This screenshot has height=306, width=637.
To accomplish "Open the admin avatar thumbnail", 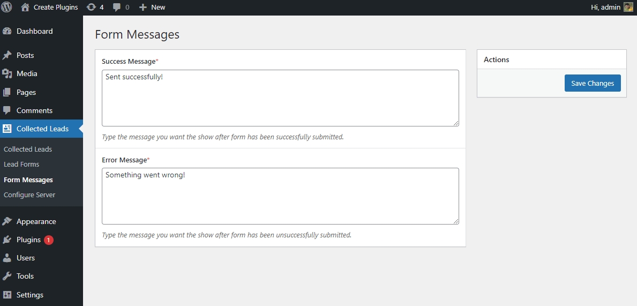I will (628, 7).
